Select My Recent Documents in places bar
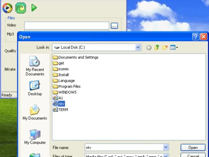Viewport: 209px width, 157px height. click(35, 66)
